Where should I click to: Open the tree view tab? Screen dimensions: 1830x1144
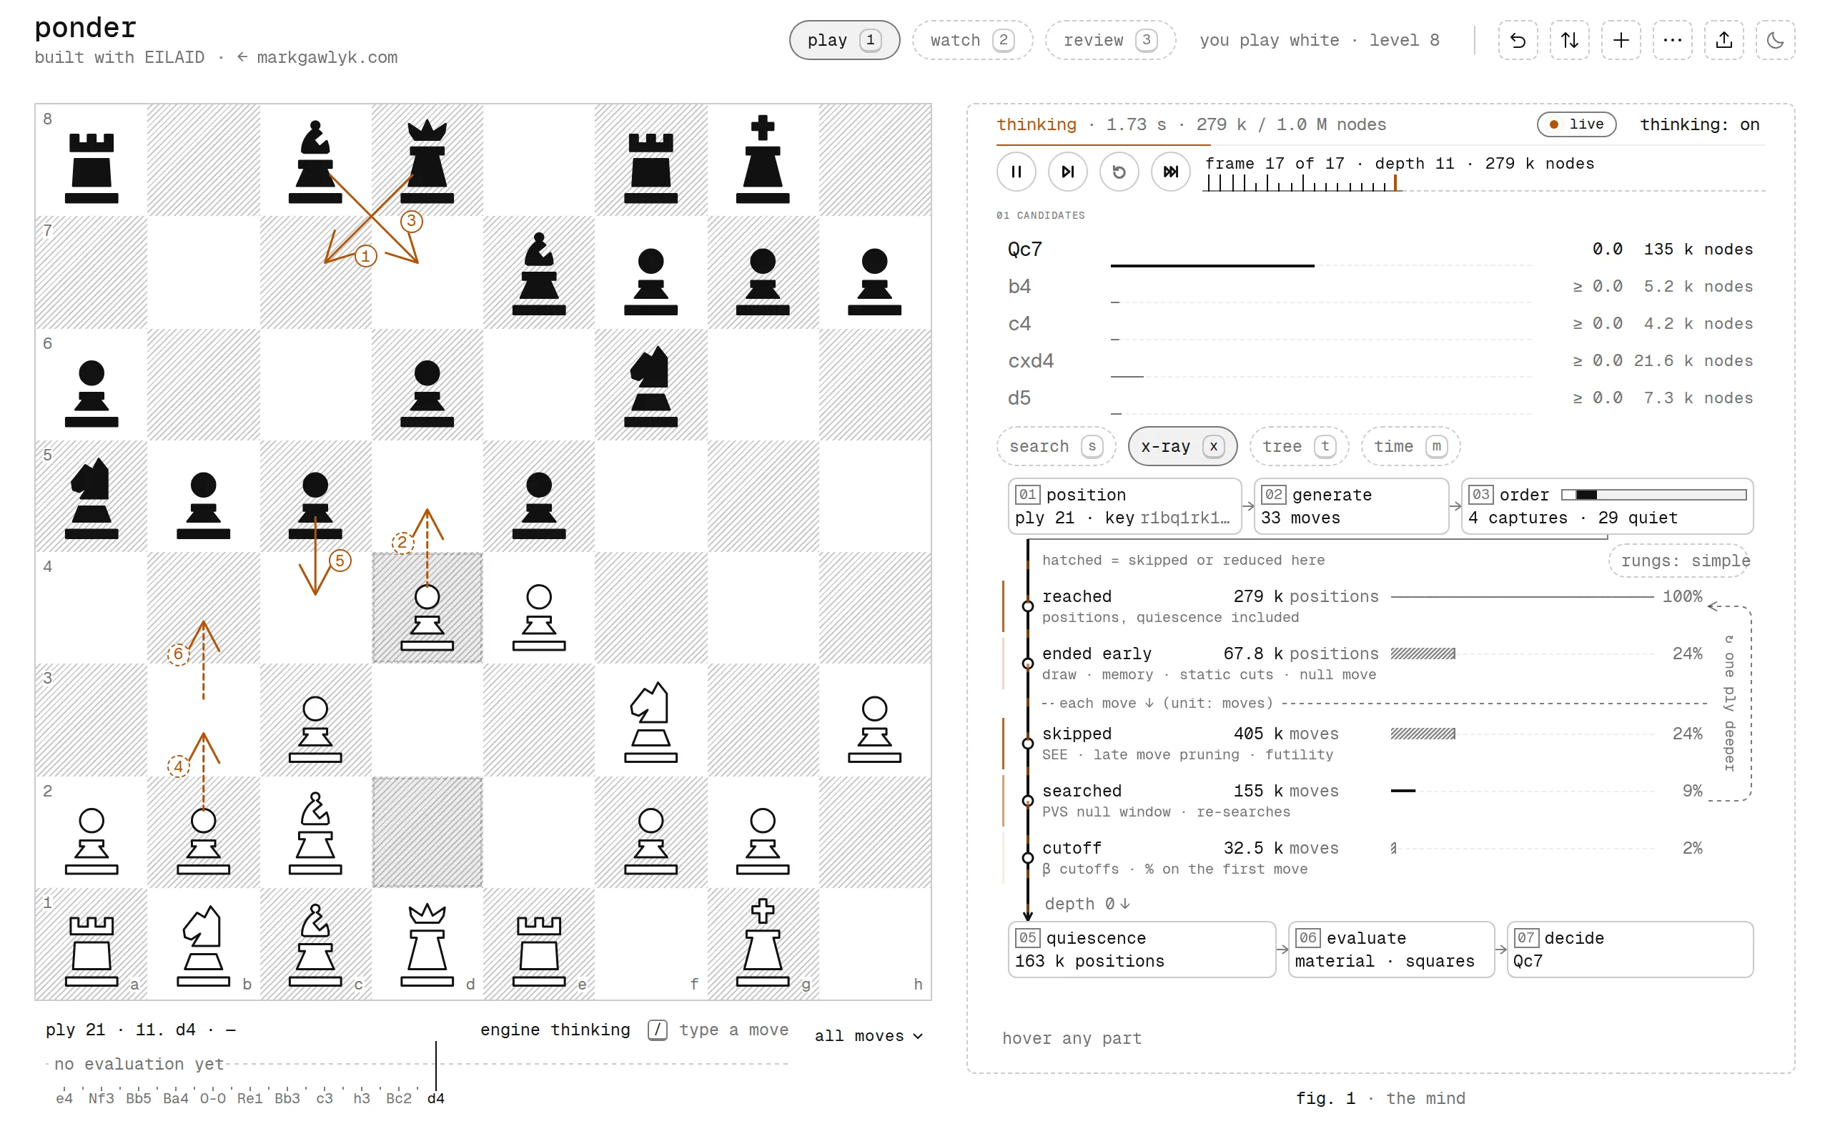coord(1299,446)
